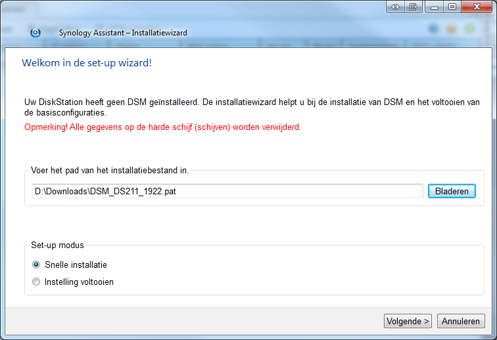This screenshot has width=497, height=340.
Task: Cancel the wizard with Annuleren
Action: (x=461, y=321)
